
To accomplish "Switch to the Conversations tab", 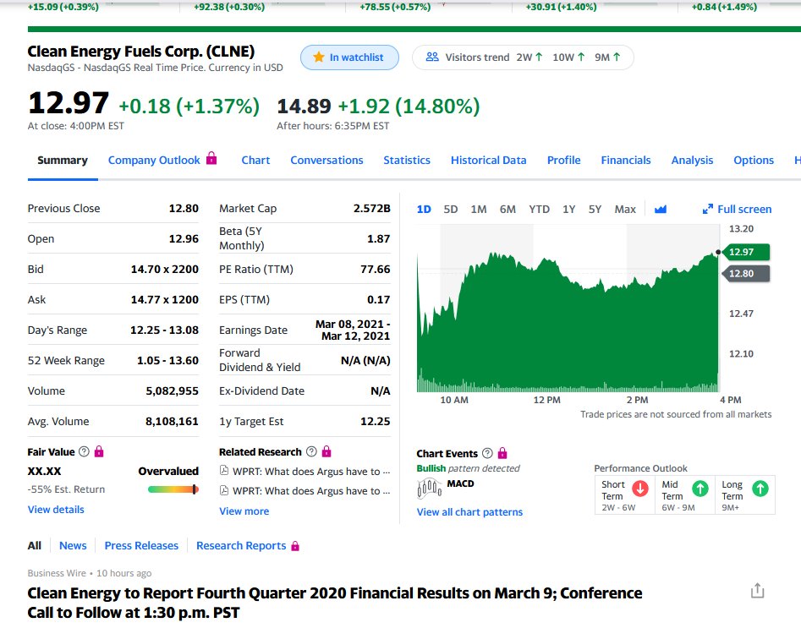I will pyautogui.click(x=327, y=161).
